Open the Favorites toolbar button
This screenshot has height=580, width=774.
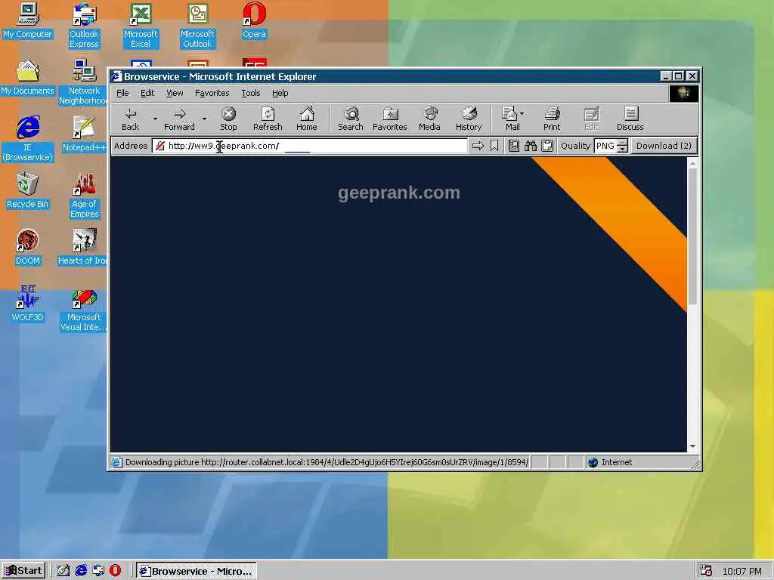coord(390,119)
